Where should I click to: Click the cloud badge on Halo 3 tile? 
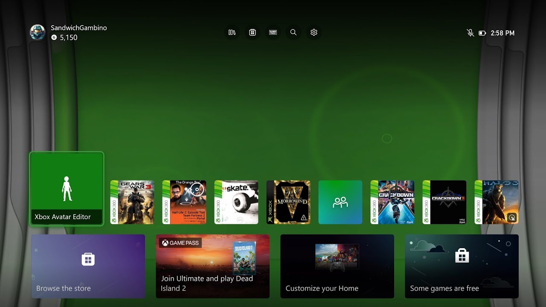point(512,217)
